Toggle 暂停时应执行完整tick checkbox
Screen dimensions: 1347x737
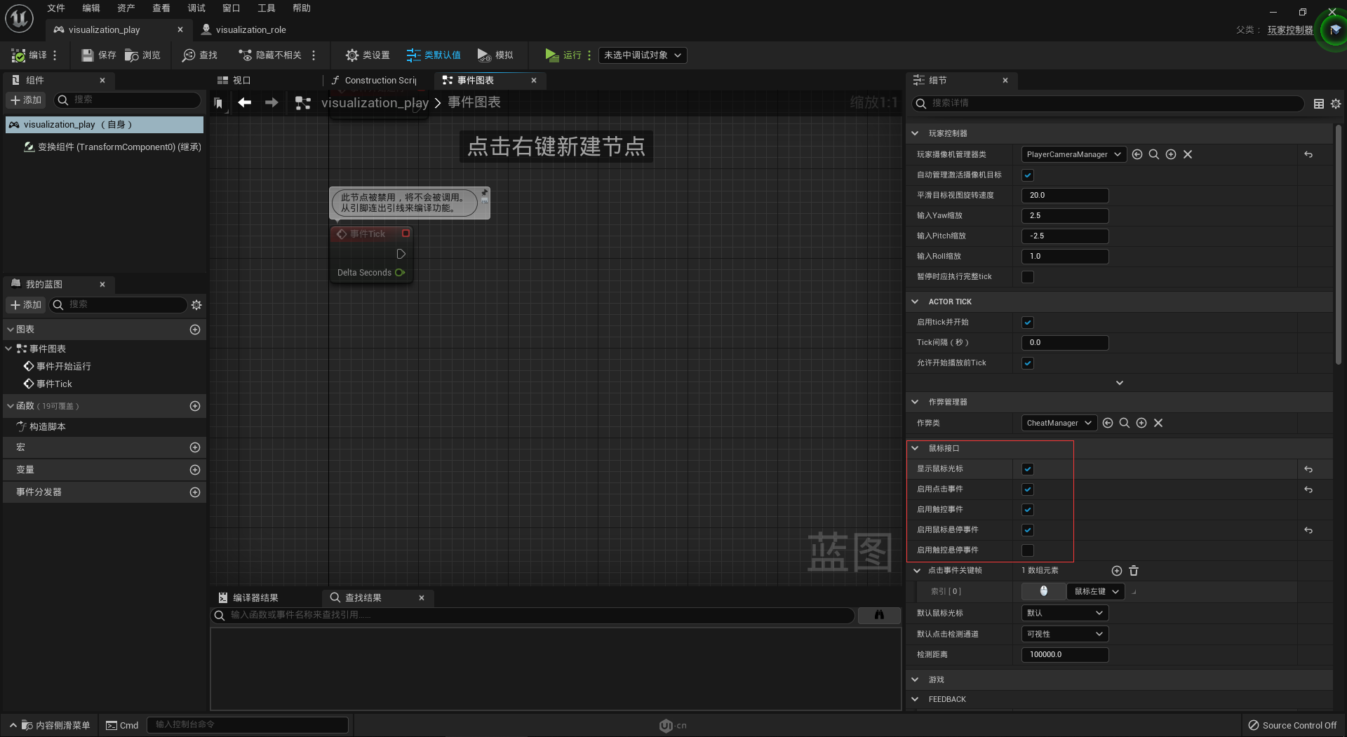(1028, 277)
